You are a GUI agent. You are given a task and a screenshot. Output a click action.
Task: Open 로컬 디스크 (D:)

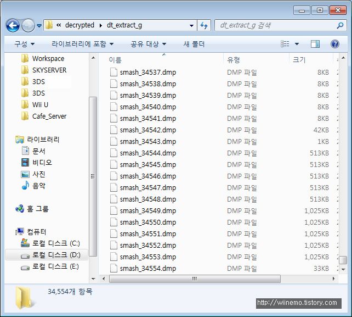(50, 255)
